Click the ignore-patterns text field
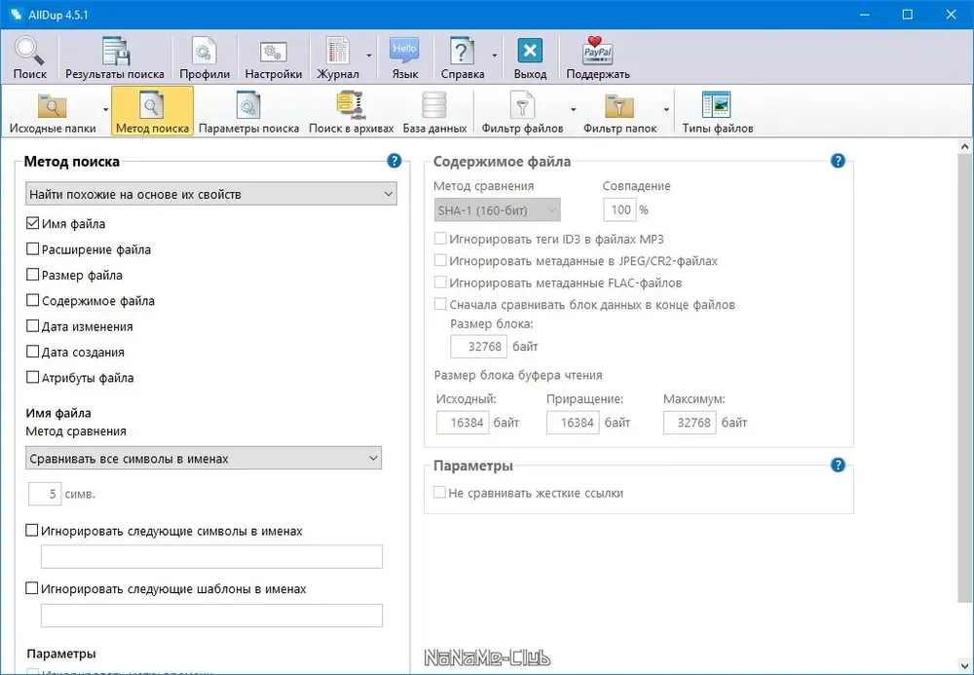Viewport: 974px width, 675px height. click(x=211, y=616)
